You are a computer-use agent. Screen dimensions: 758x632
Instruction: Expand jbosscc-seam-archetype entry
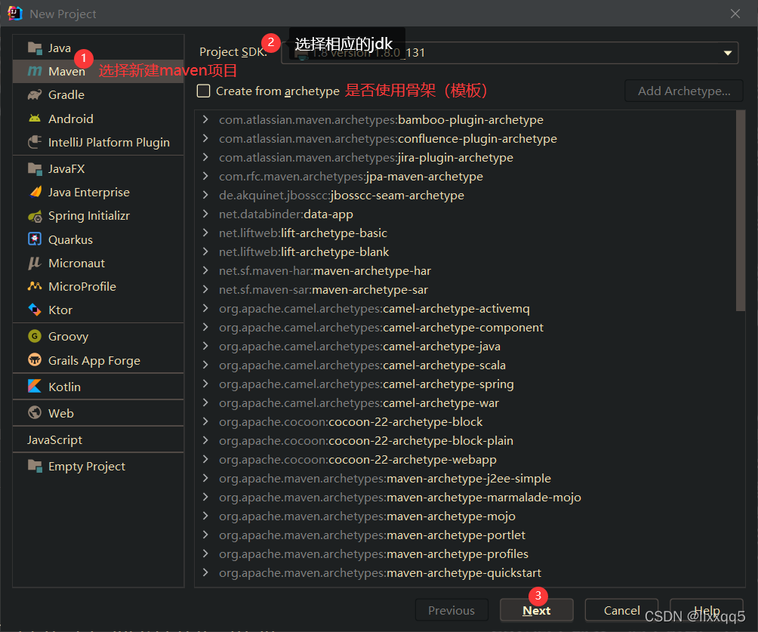[x=205, y=195]
